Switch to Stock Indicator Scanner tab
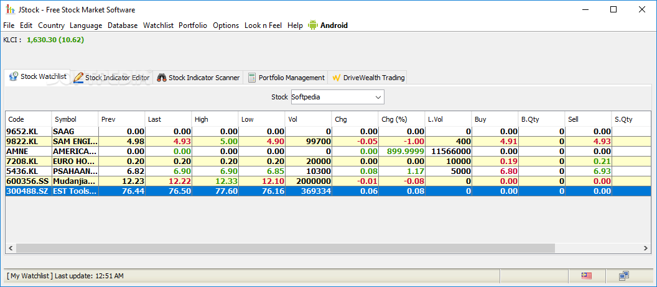657x287 pixels. (198, 78)
